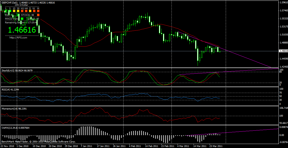Click the orange signal square under H4
The height and width of the screenshot is (148, 288).
26,11
